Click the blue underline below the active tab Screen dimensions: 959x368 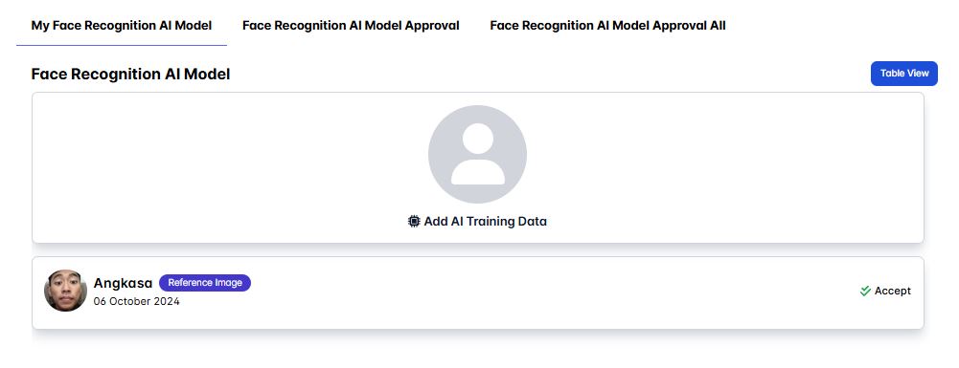click(122, 45)
